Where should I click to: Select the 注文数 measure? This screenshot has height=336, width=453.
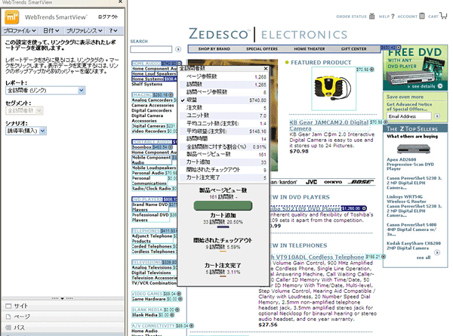223,108
